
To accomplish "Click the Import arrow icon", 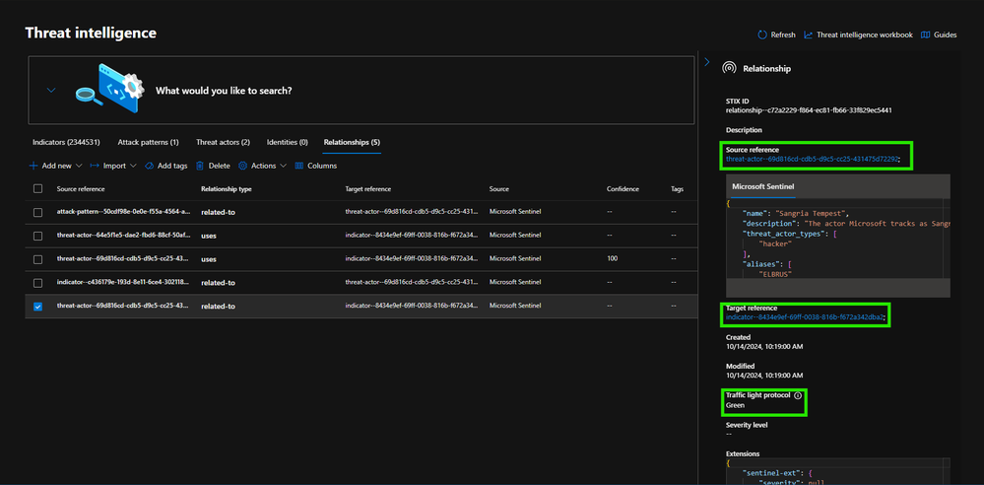I will pos(95,166).
